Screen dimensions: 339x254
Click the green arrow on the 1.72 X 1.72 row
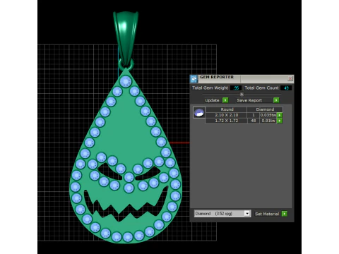tap(280, 121)
